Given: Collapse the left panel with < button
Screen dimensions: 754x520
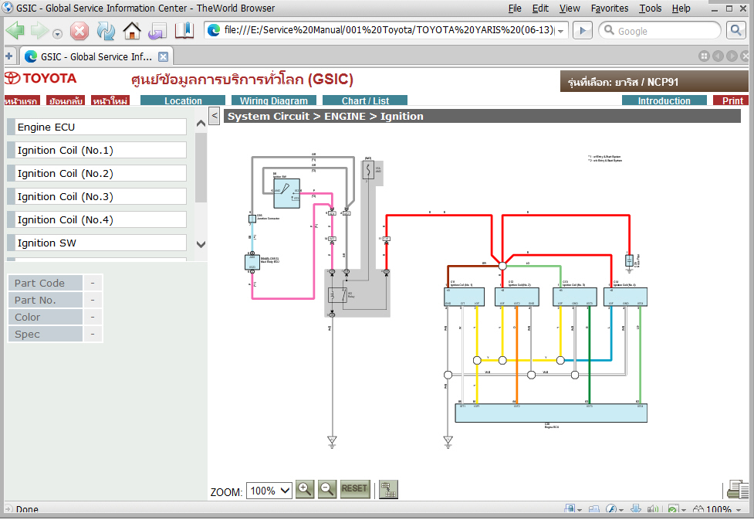Looking at the screenshot, I should (215, 116).
